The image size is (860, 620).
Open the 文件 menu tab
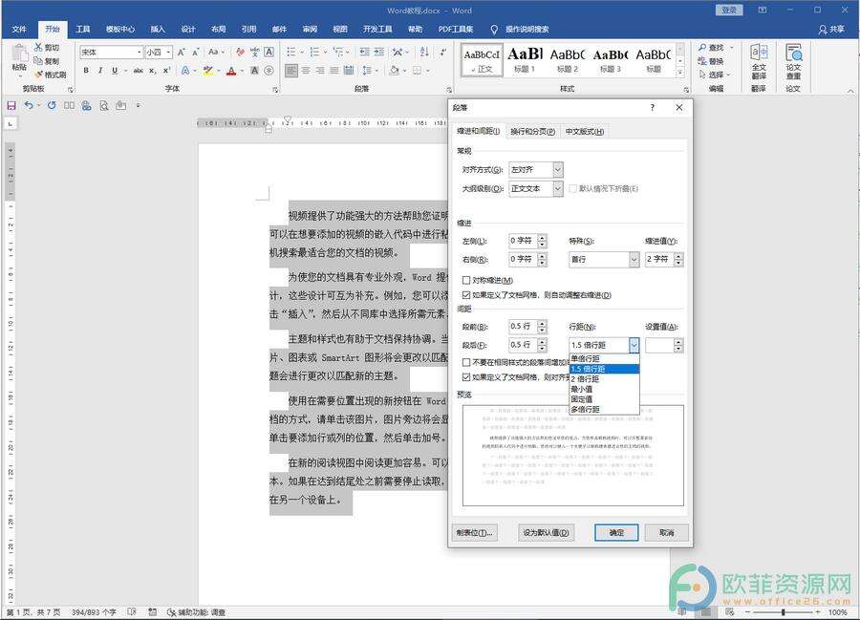click(19, 29)
